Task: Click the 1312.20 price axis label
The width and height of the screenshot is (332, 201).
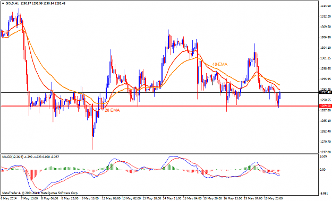Action: tap(326, 16)
